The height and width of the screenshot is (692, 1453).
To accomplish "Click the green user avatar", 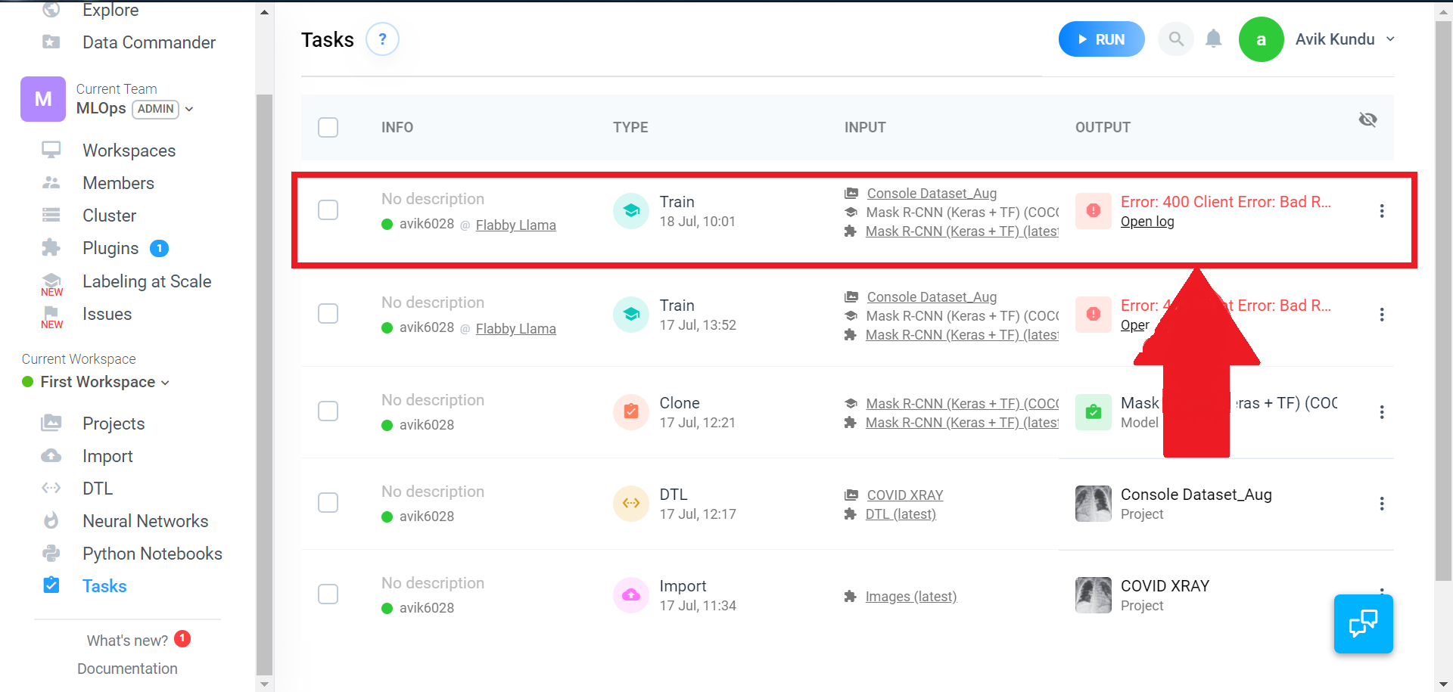I will coord(1261,39).
